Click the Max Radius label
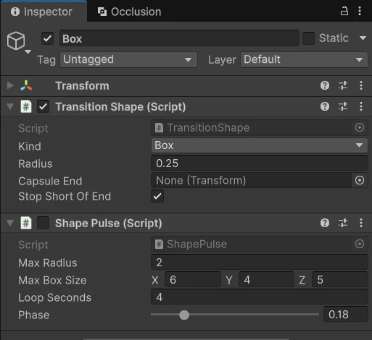Screen dimensions: 372x340 48,263
